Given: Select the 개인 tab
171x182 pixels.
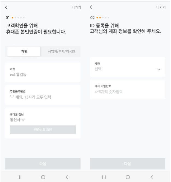Looking at the screenshot, I should 24,51.
